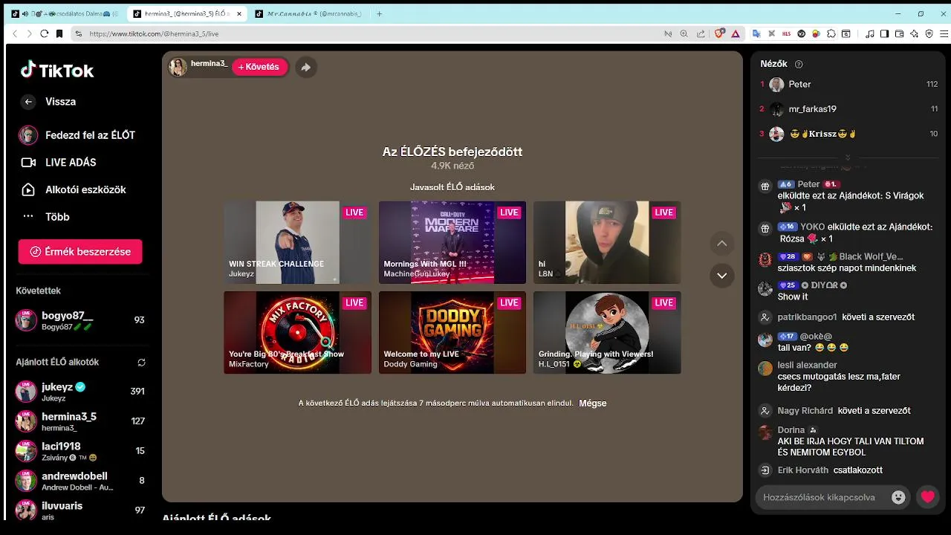Click the Nézők help question icon
This screenshot has width=951, height=535.
pyautogui.click(x=799, y=64)
